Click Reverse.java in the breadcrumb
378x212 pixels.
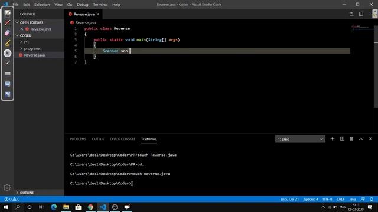tap(86, 22)
